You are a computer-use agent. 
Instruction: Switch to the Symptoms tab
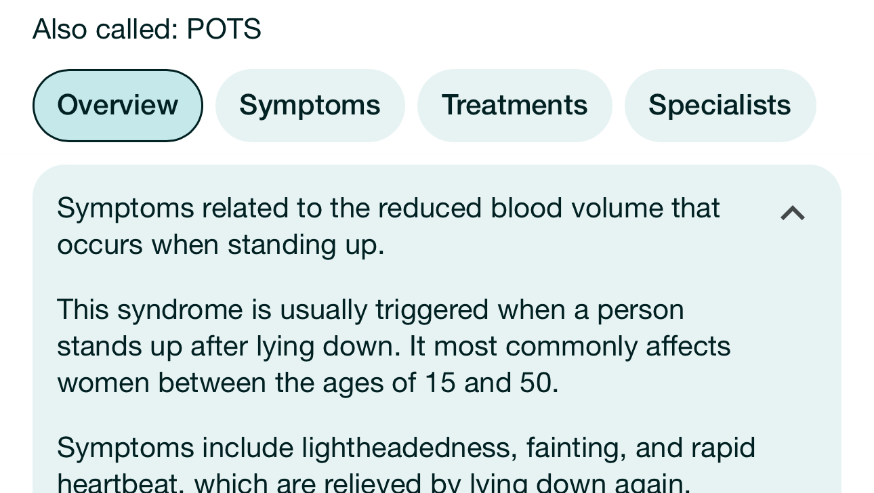coord(310,106)
